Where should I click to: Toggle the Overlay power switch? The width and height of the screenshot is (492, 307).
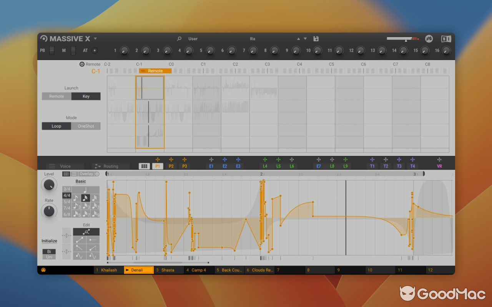coord(97,174)
